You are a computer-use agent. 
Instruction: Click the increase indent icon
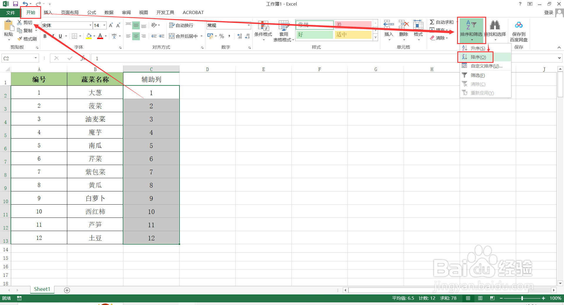coord(162,36)
